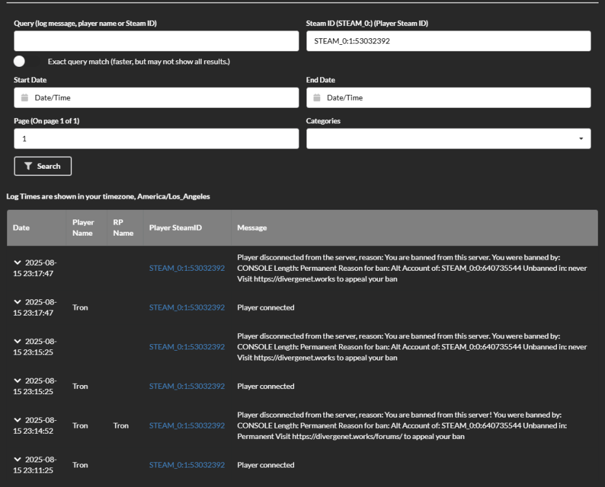Expand the 23:17:47 Player connected row
Image resolution: width=605 pixels, height=487 pixels.
coord(18,302)
